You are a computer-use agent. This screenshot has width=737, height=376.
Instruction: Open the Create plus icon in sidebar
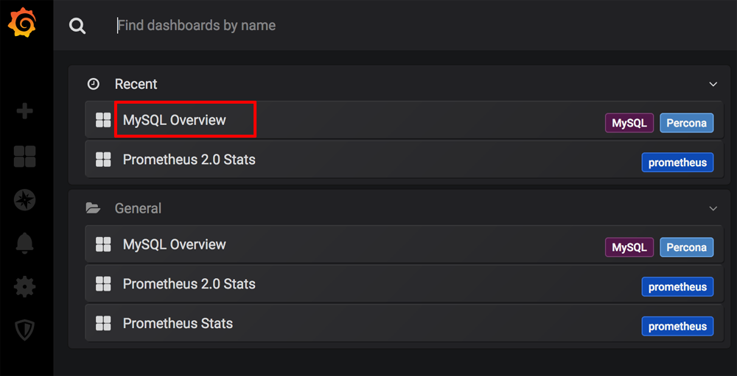(25, 111)
